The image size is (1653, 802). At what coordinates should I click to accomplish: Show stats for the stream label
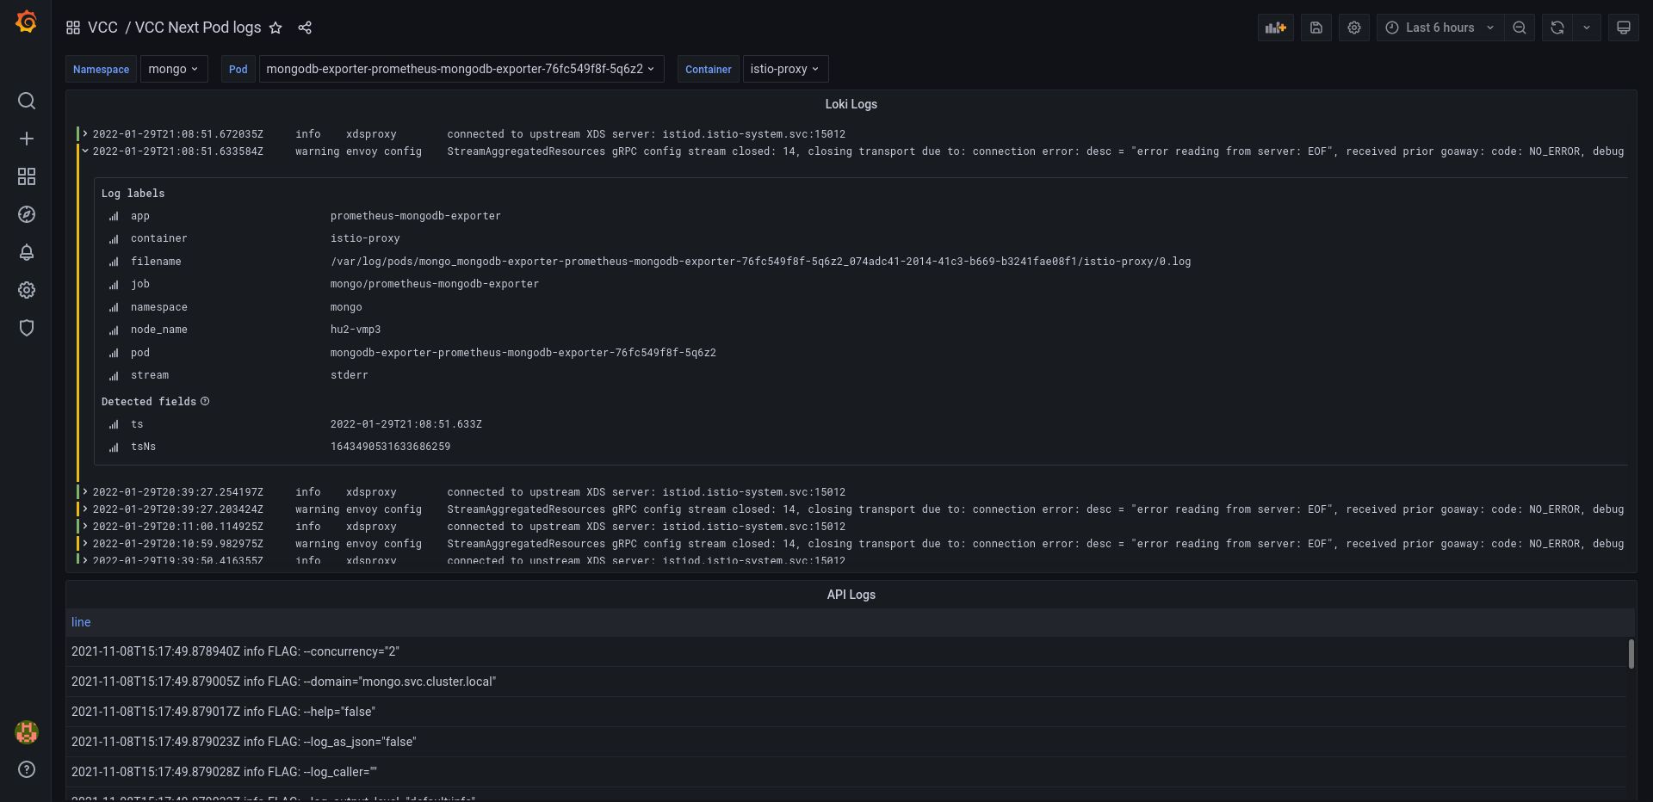(114, 376)
